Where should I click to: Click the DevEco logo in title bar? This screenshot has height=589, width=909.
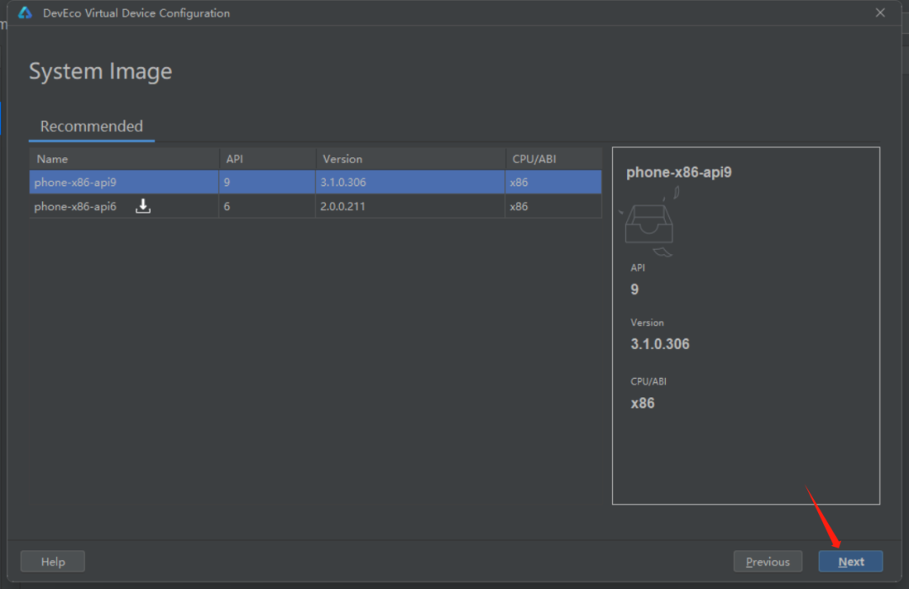click(x=25, y=13)
